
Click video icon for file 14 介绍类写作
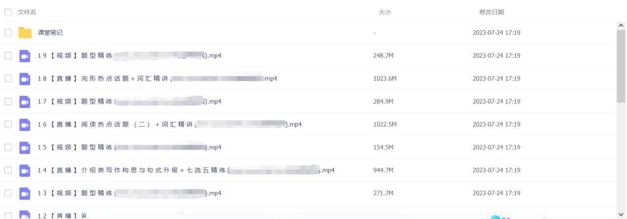pos(25,171)
